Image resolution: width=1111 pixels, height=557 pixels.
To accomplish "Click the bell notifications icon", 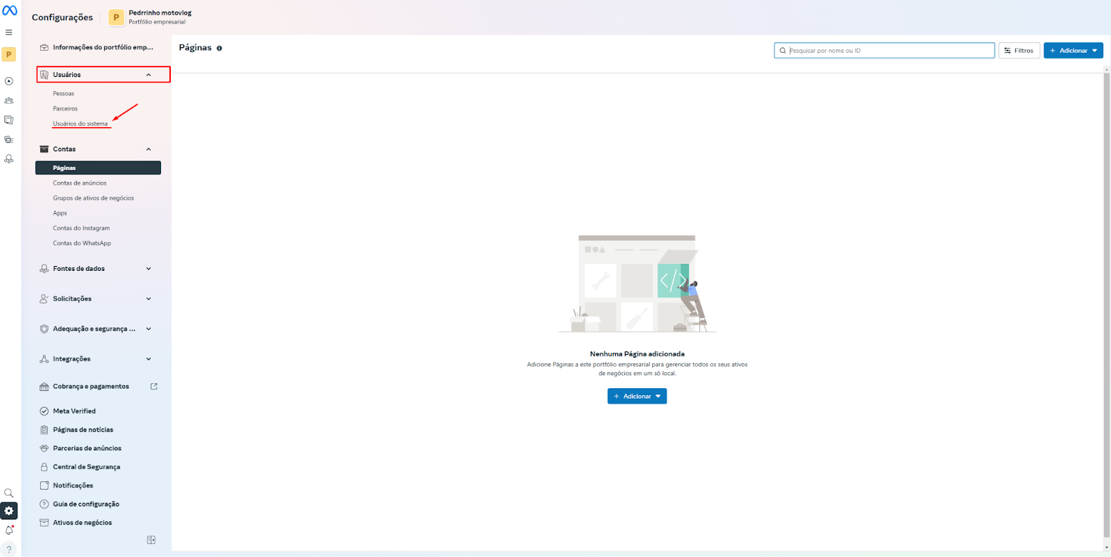I will 9,531.
